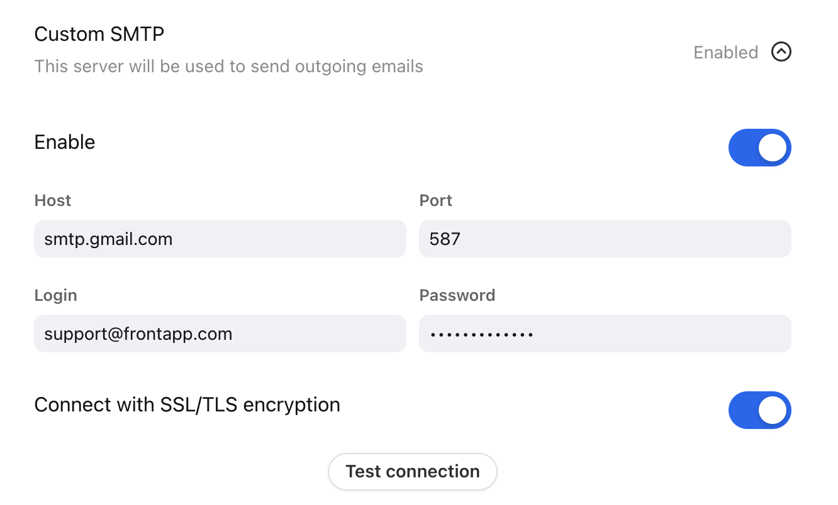Click the Host field label
838x505 pixels.
click(53, 200)
